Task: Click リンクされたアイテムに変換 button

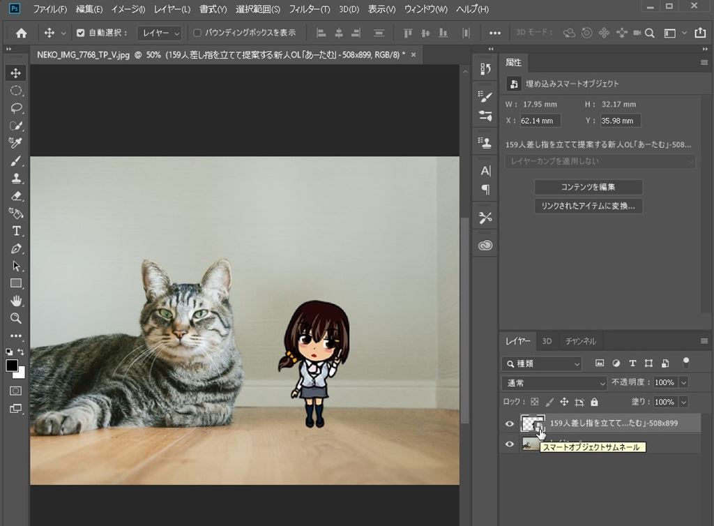Action: point(588,206)
